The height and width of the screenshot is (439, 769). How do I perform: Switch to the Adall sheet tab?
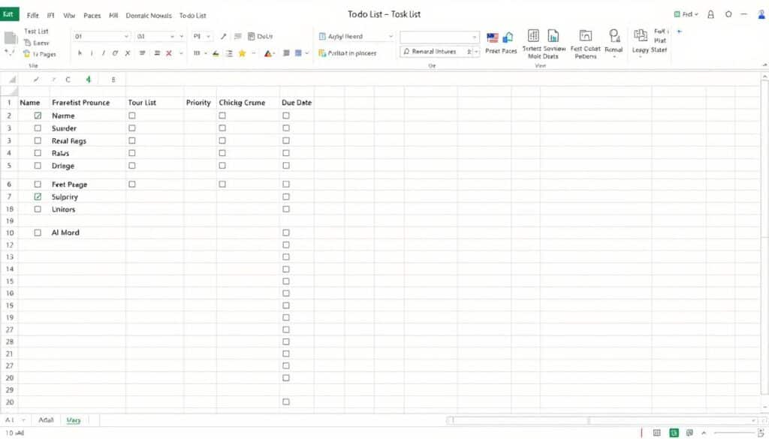[46, 420]
